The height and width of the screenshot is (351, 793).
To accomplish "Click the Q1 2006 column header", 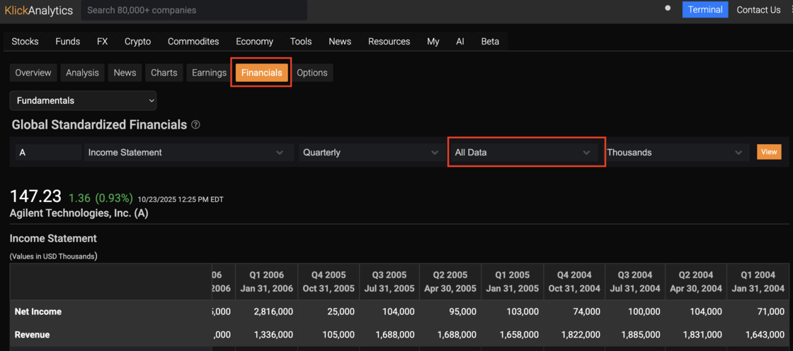I will pyautogui.click(x=266, y=282).
